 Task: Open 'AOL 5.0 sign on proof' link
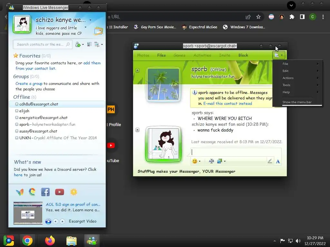[73, 204]
